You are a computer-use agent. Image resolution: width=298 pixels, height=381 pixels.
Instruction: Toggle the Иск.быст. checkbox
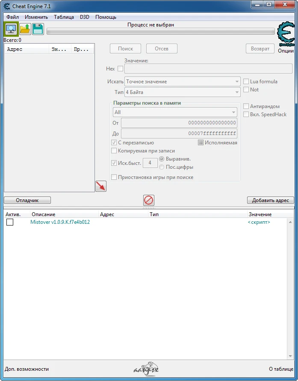(x=114, y=163)
